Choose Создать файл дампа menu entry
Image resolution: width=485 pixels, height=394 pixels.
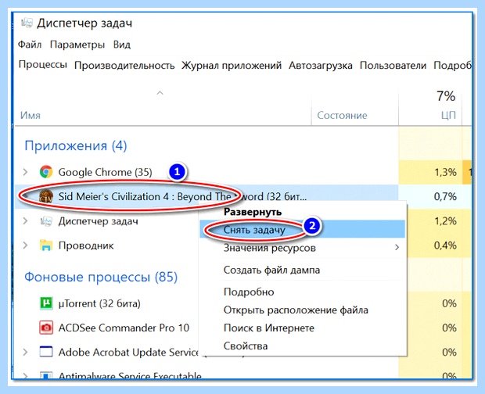pyautogui.click(x=302, y=270)
